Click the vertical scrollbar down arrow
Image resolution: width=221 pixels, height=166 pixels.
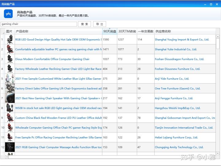[x=218, y=153]
